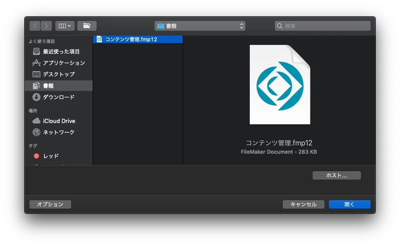Open ネットワーク in the sidebar
This screenshot has height=246, width=400.
coord(59,132)
